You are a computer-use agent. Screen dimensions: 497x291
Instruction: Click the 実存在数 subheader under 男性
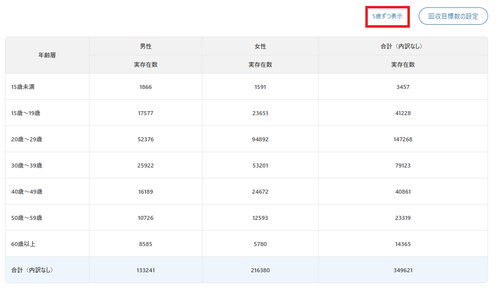click(x=146, y=65)
